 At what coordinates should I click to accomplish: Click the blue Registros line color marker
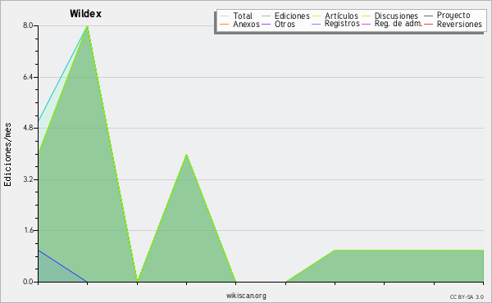(x=316, y=24)
